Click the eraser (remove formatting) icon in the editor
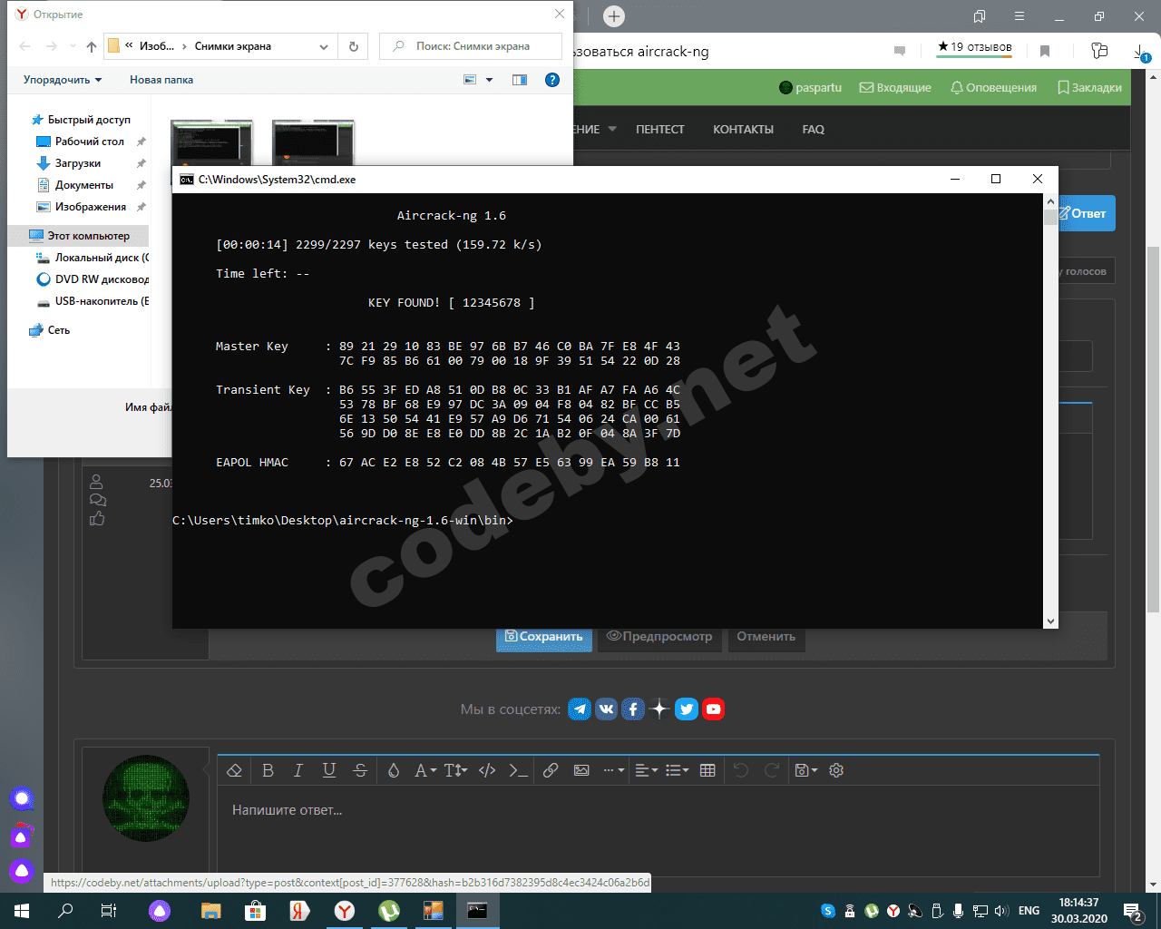 (x=234, y=770)
